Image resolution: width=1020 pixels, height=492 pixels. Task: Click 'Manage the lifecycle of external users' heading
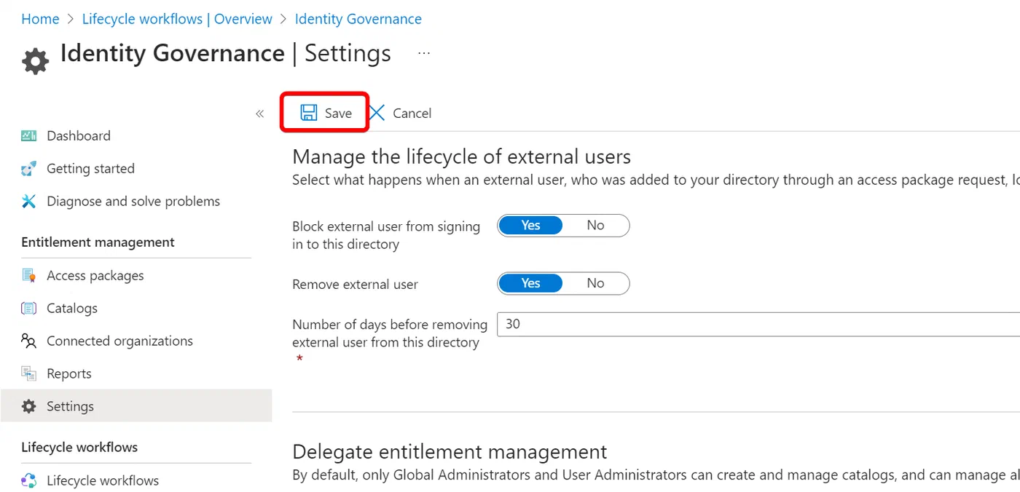[x=461, y=157]
